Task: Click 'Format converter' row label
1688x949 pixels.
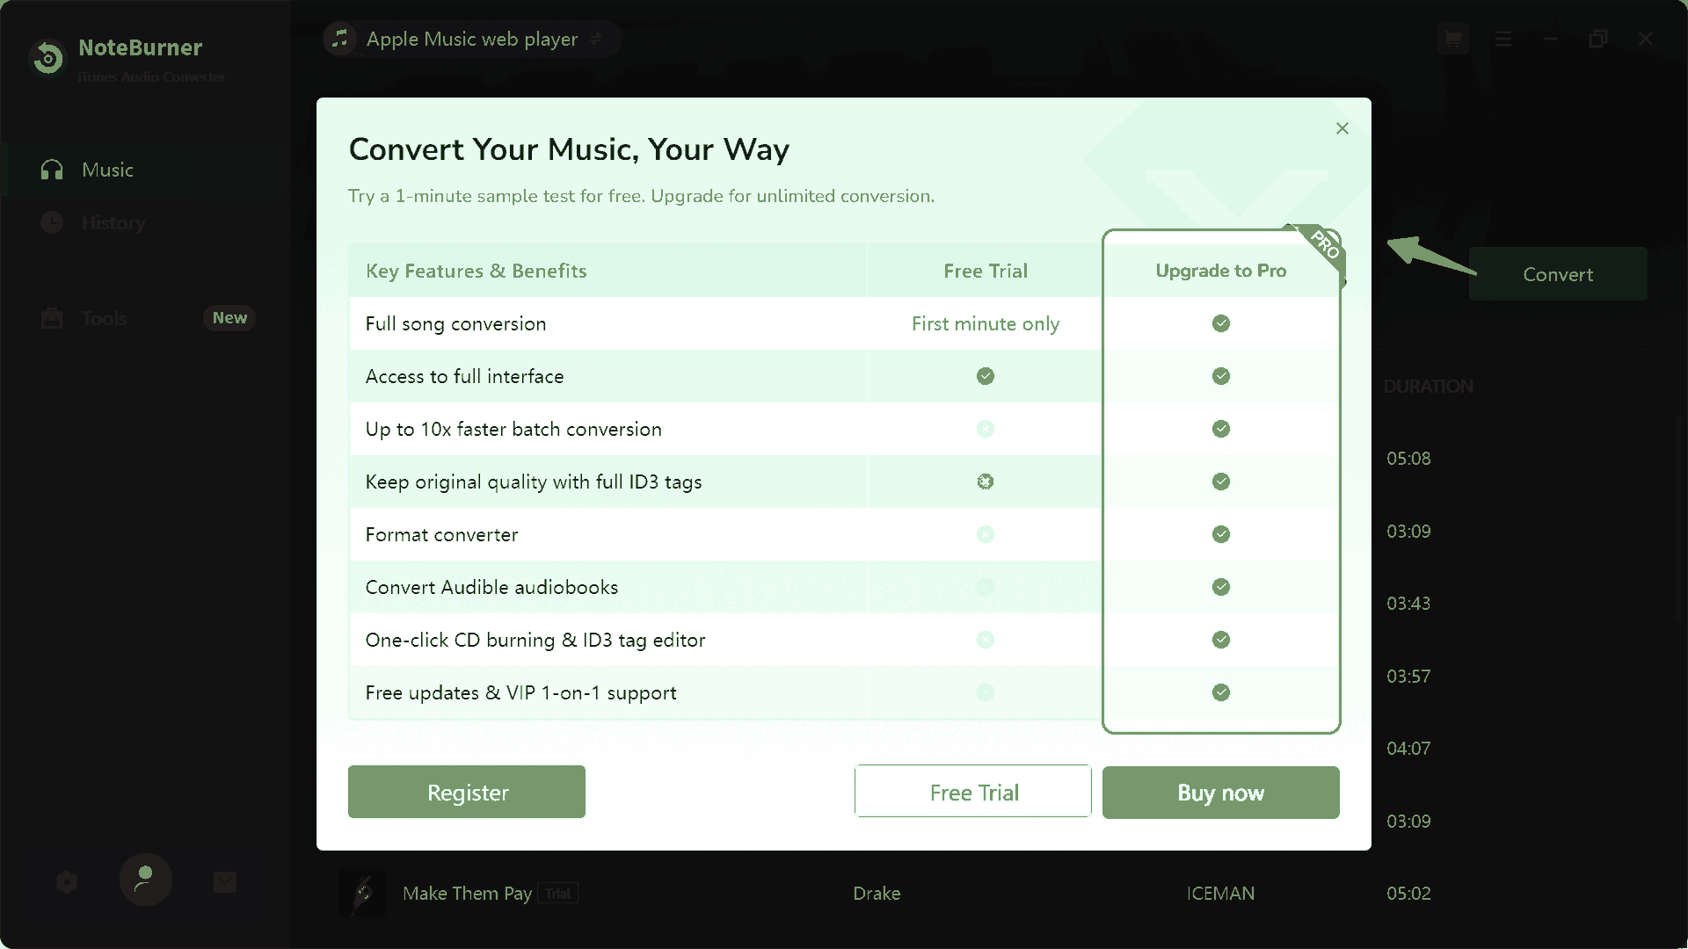Action: [441, 534]
